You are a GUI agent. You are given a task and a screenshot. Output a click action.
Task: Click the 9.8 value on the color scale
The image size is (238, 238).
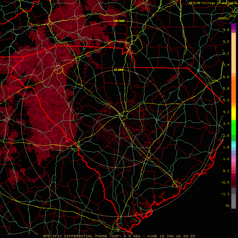226,30
